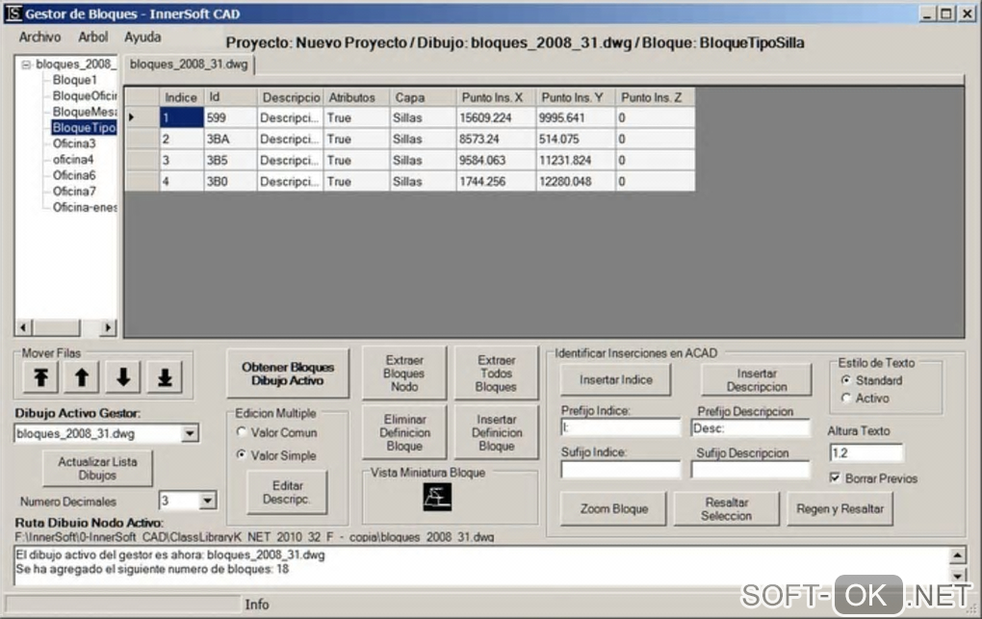Open the Archivo menu

39,38
